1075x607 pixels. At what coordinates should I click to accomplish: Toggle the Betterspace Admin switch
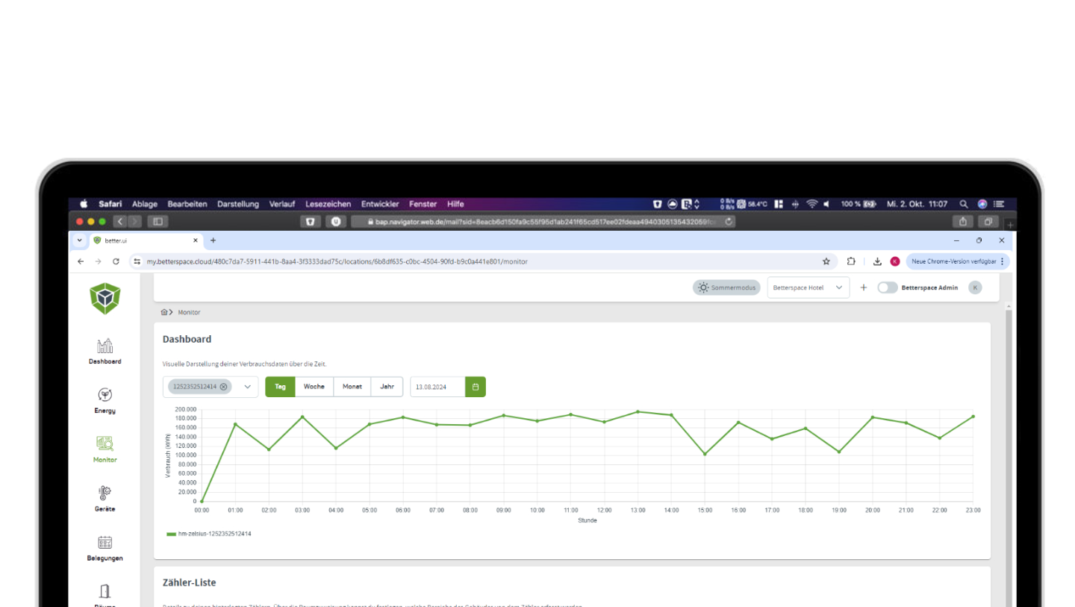coord(888,287)
